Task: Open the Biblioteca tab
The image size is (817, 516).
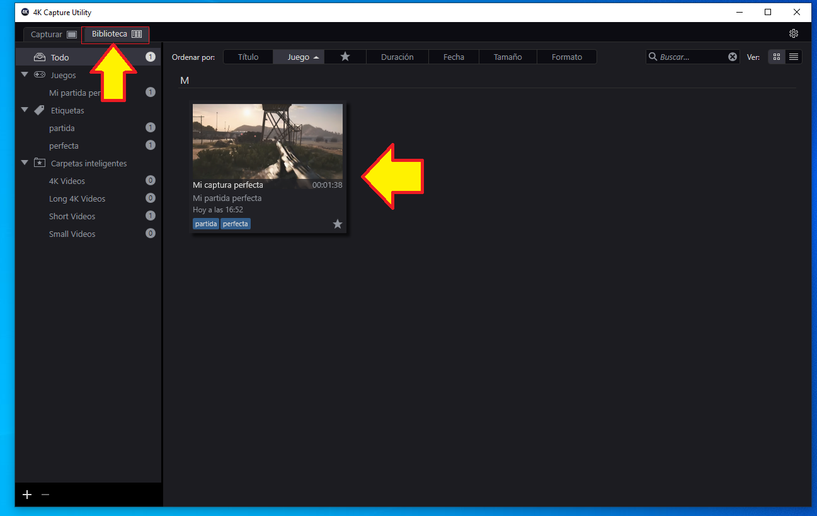Action: (x=116, y=34)
